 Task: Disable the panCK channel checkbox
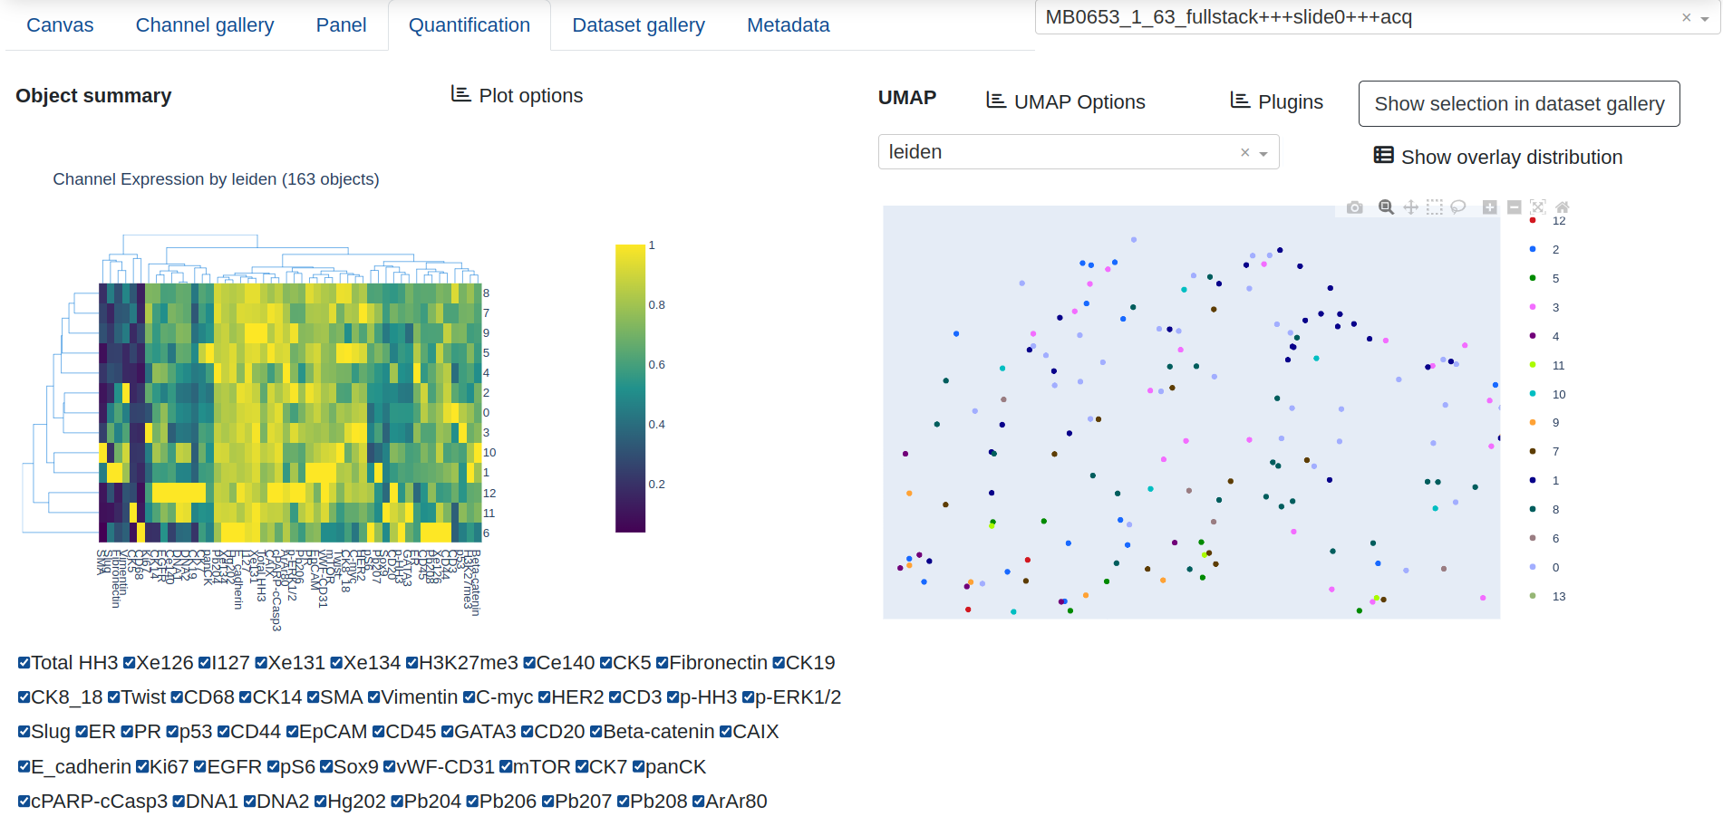tap(639, 767)
